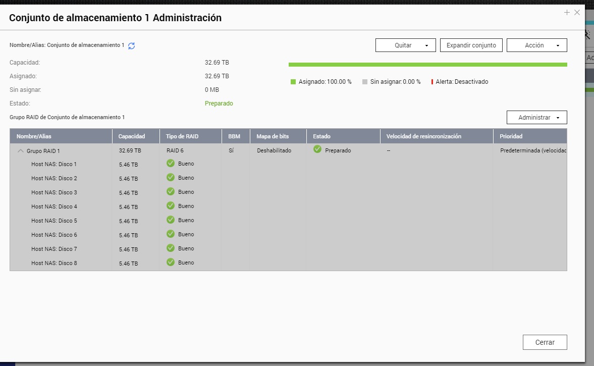The width and height of the screenshot is (594, 366).
Task: Click the green storage allocation progress bar
Action: 427,65
